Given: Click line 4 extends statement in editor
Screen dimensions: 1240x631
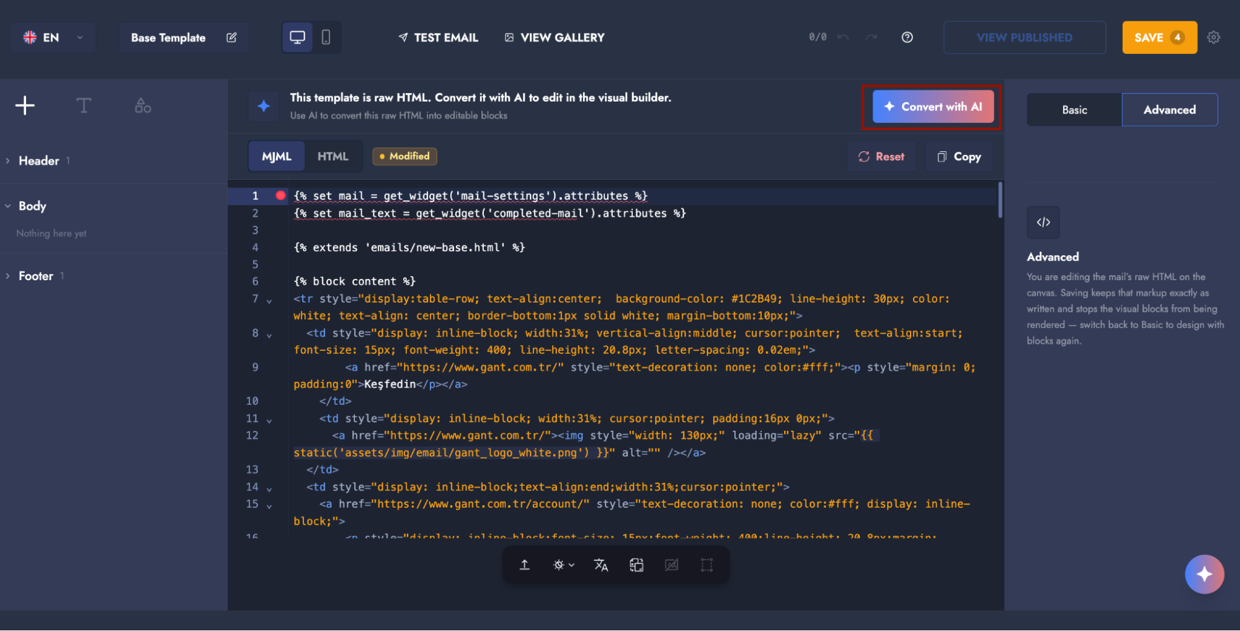Looking at the screenshot, I should coord(409,247).
